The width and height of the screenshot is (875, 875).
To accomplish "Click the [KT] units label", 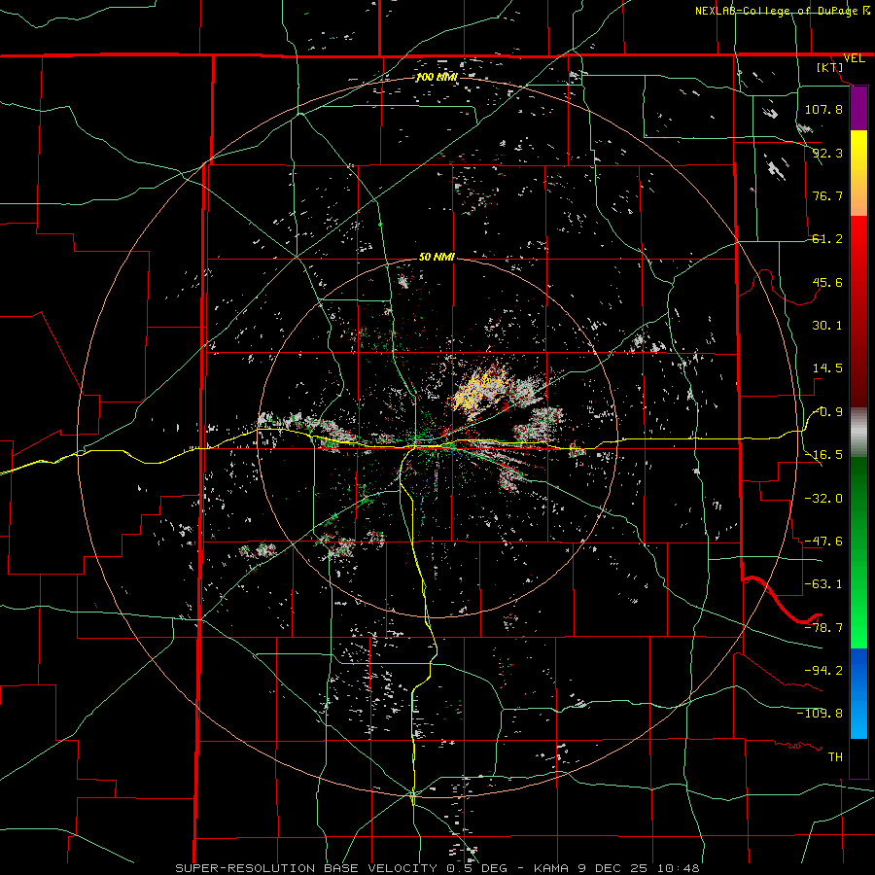I will [830, 67].
